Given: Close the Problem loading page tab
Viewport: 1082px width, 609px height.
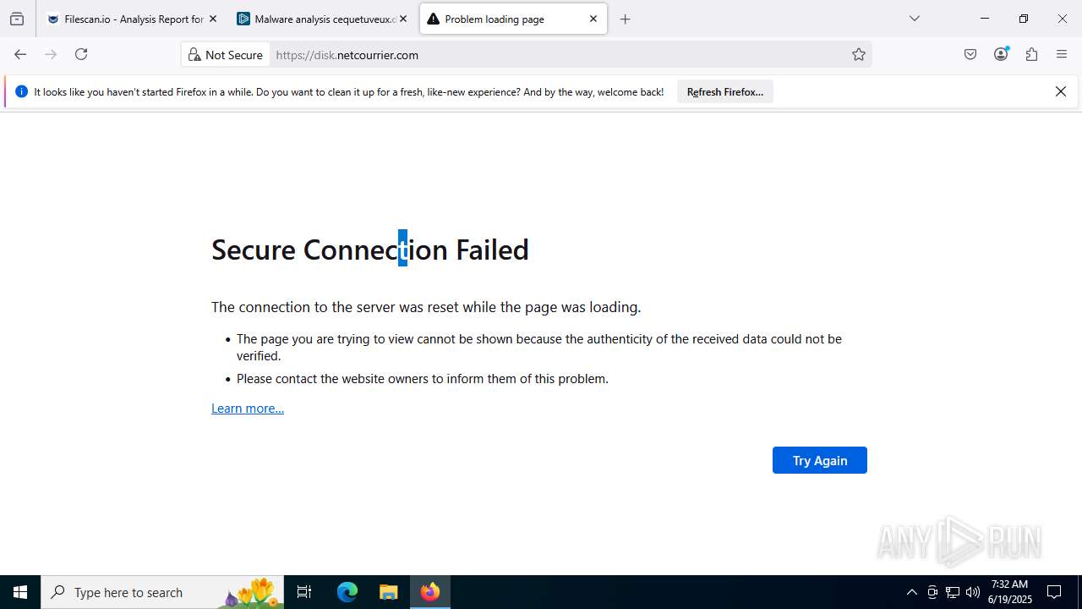Looking at the screenshot, I should click(593, 19).
